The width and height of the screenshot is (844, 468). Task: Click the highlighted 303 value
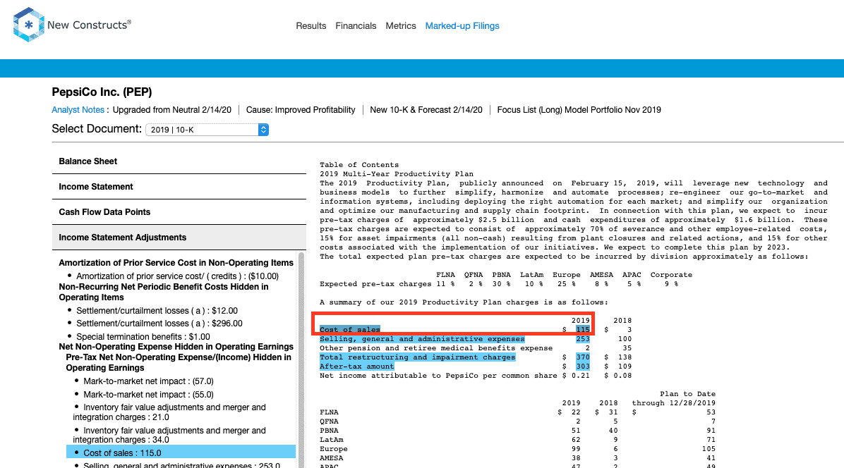coord(583,366)
